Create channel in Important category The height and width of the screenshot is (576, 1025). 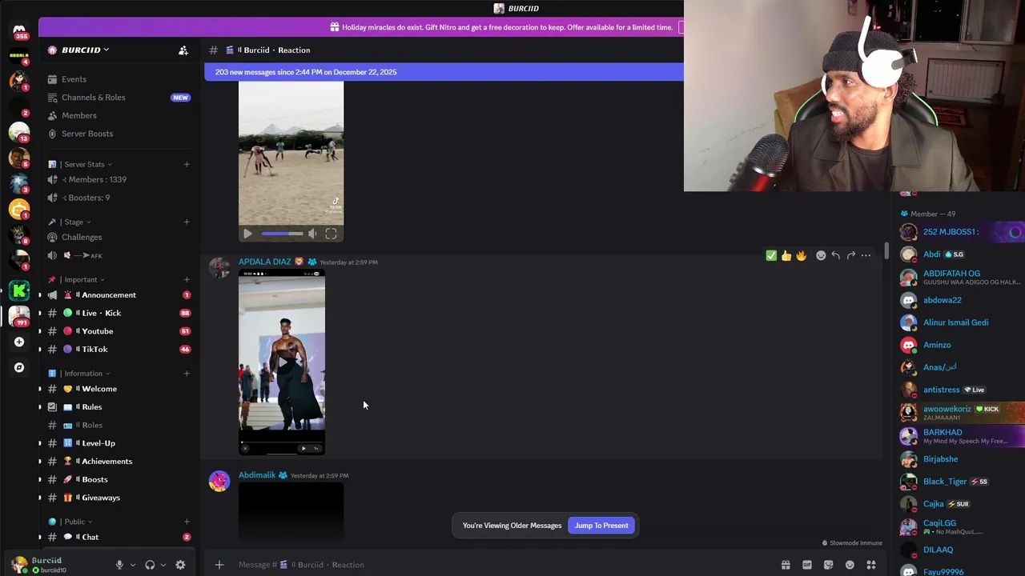tap(187, 279)
